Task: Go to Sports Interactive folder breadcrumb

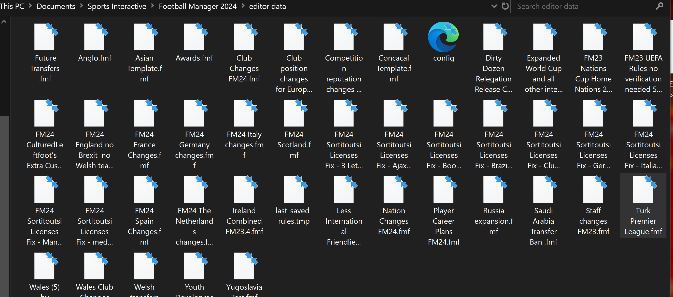Action: pos(117,6)
